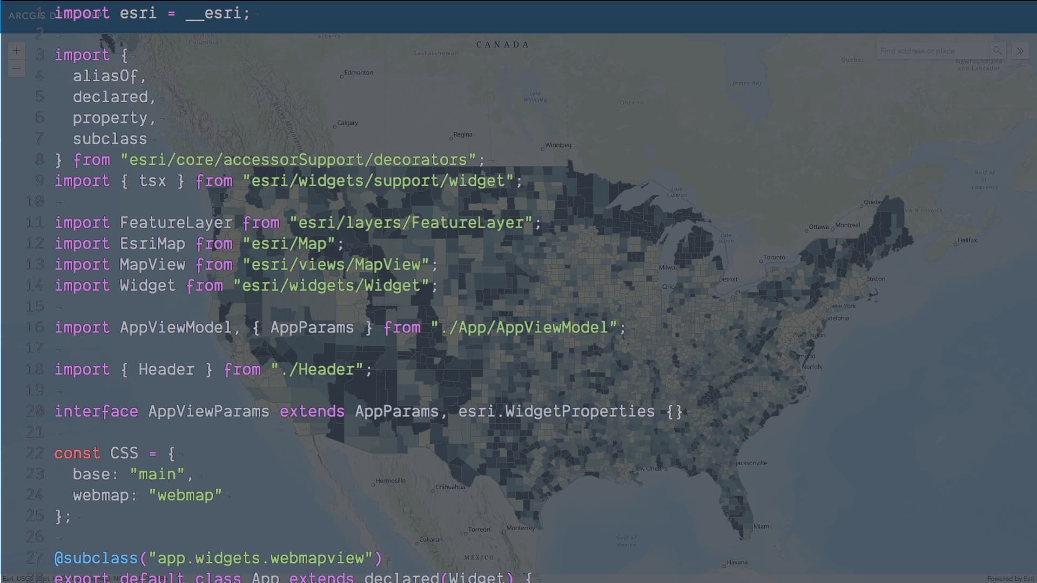Click the Calgary city marker

coord(335,127)
